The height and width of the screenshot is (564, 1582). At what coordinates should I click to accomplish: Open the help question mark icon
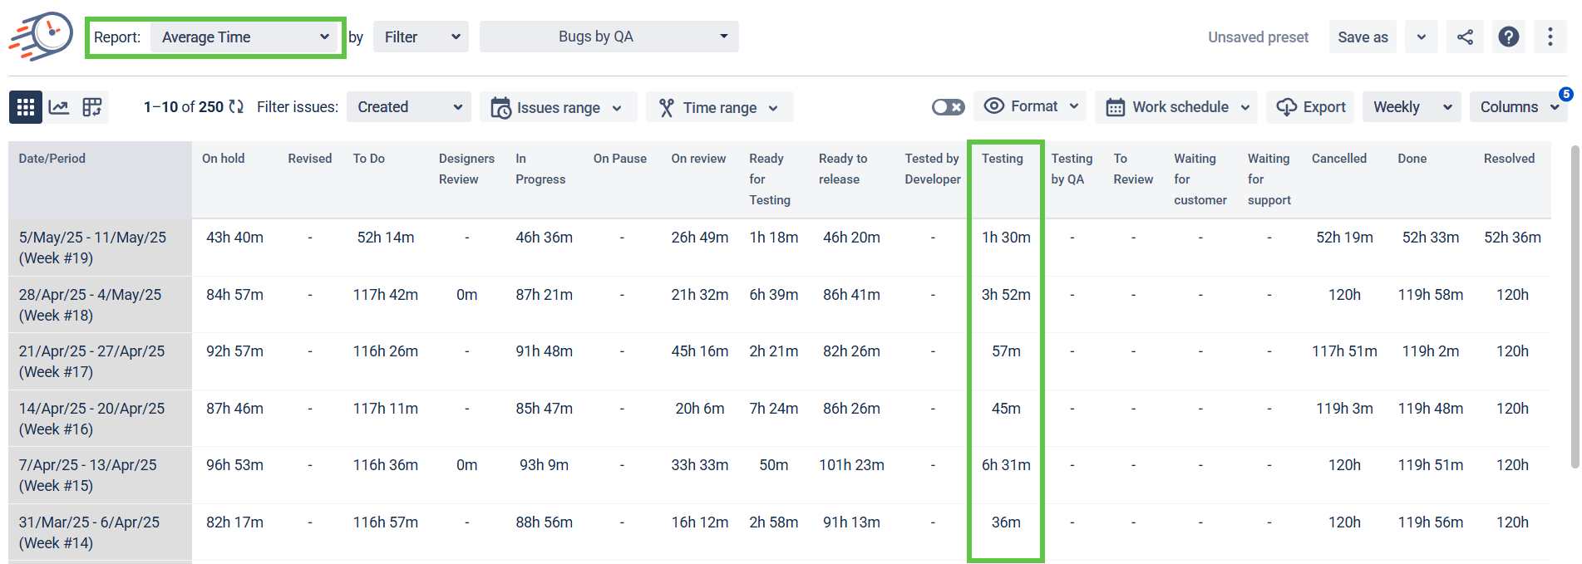click(1509, 37)
